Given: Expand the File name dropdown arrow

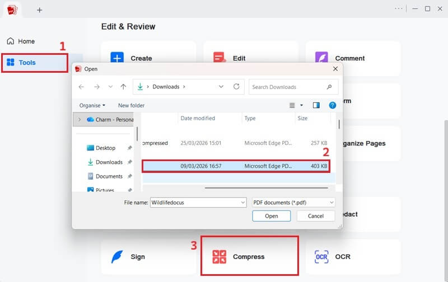Looking at the screenshot, I should (x=243, y=203).
